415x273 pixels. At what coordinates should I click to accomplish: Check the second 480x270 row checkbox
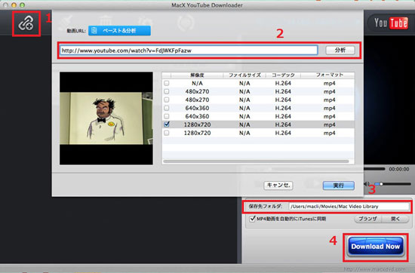click(x=167, y=100)
